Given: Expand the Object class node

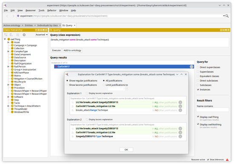Looking at the screenshot, I should [9, 85].
